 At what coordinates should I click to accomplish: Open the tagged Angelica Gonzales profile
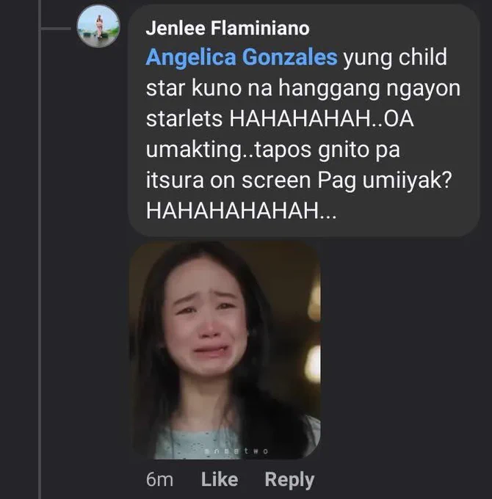click(242, 57)
